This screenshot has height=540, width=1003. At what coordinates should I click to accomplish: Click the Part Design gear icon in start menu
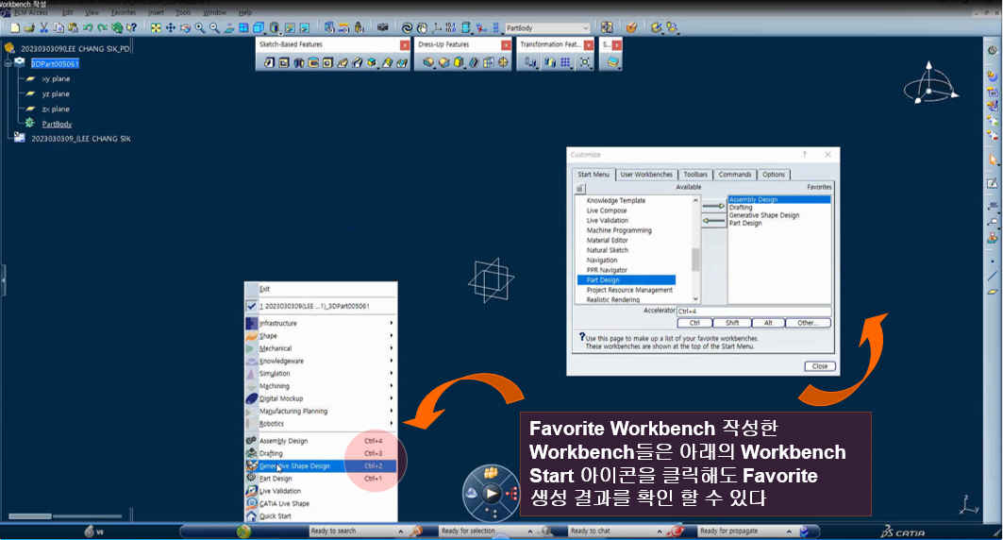point(251,478)
